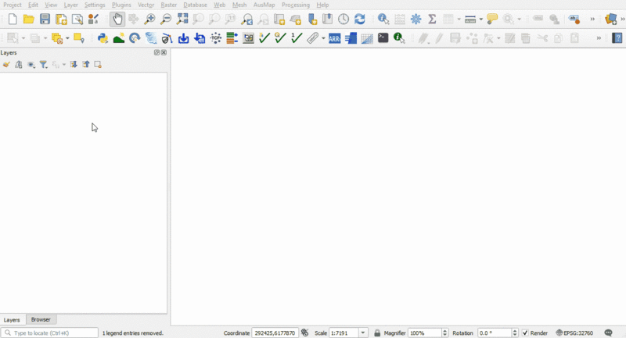
Task: Click the Zoom In magnifier icon
Action: (x=149, y=20)
